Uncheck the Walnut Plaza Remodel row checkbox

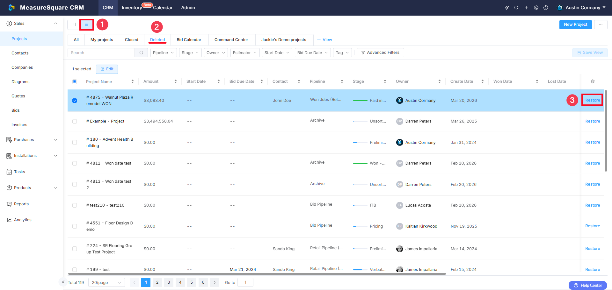point(75,101)
